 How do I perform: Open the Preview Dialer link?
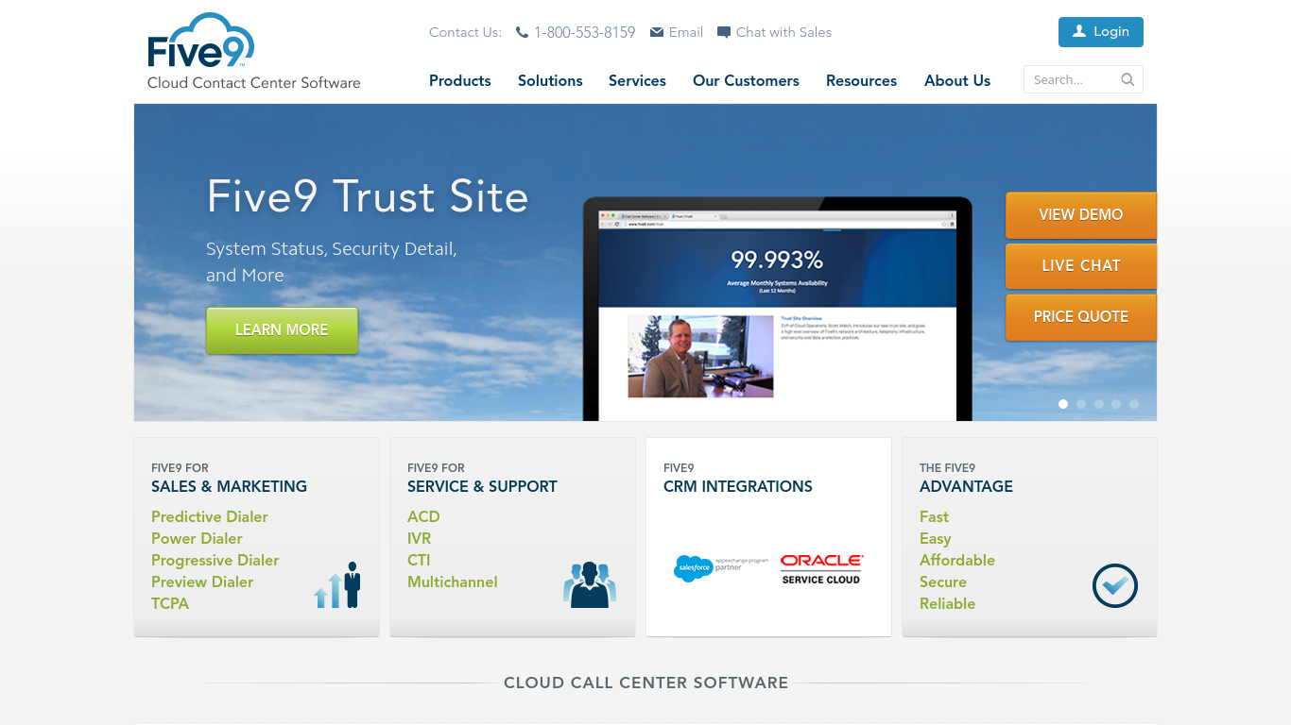click(x=202, y=582)
